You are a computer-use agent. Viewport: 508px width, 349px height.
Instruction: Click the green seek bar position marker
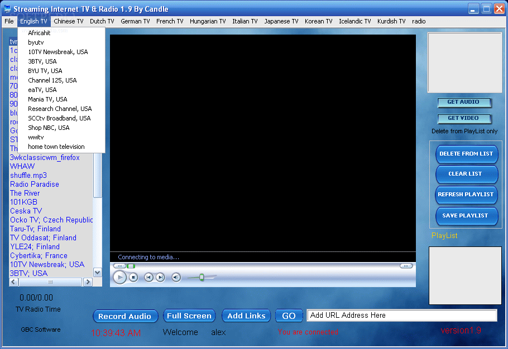[131, 266]
